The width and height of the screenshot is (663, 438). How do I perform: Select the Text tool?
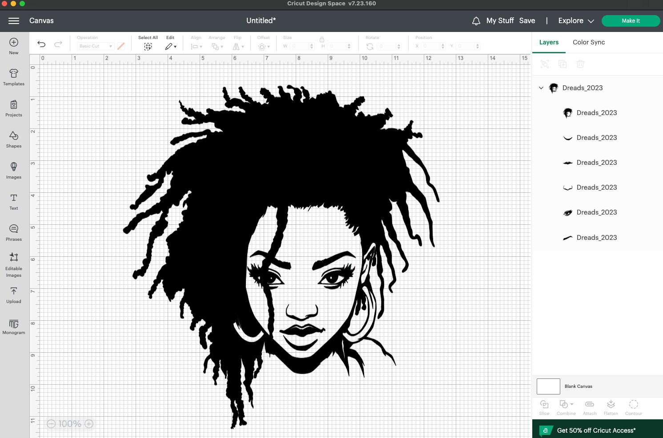[x=13, y=202]
